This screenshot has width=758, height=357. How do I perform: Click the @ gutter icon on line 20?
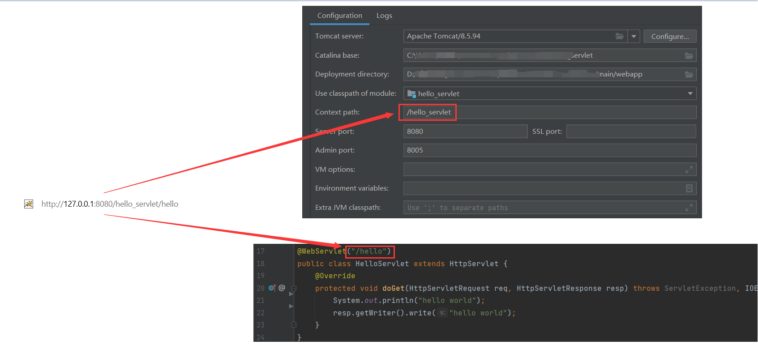point(282,288)
